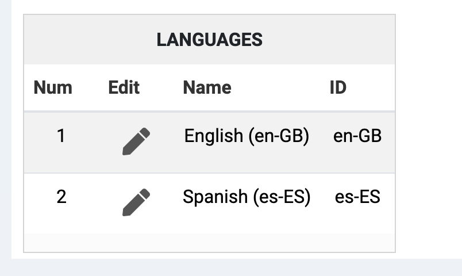Screen dimensions: 462x276
Task: Edit the English (en-GB) language entry
Action: (136, 142)
